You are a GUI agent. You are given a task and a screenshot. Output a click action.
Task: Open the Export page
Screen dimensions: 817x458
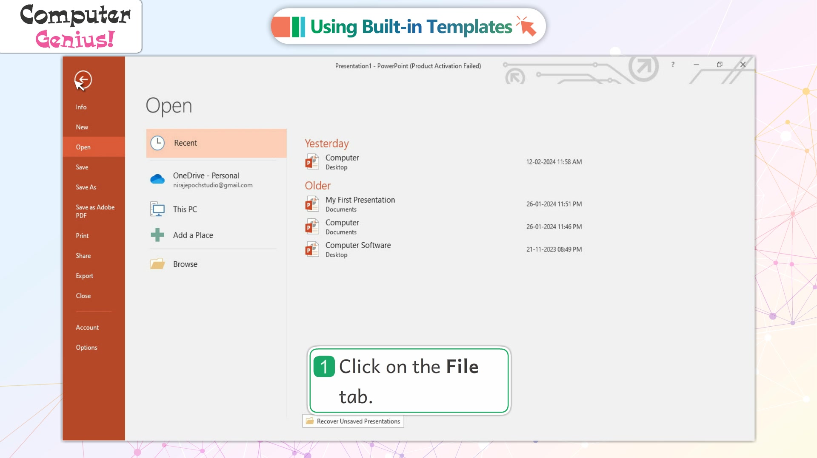coord(84,276)
